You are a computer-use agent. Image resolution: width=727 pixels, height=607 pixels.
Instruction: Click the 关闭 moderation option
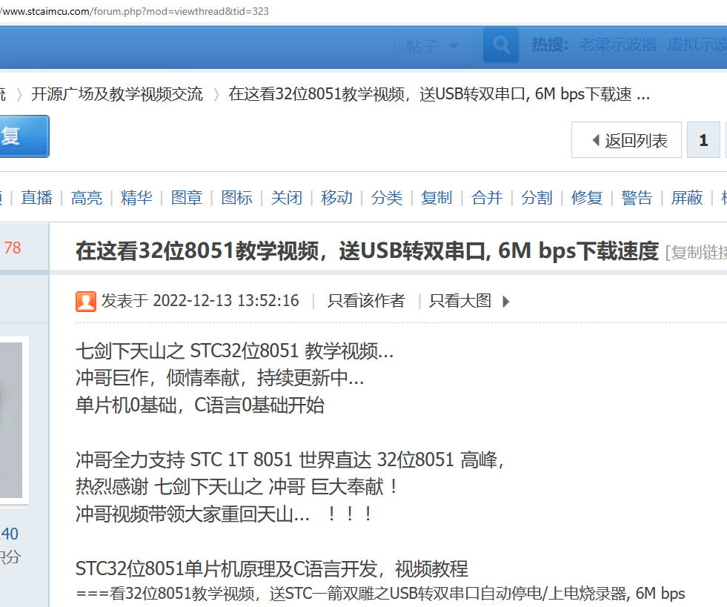[287, 198]
